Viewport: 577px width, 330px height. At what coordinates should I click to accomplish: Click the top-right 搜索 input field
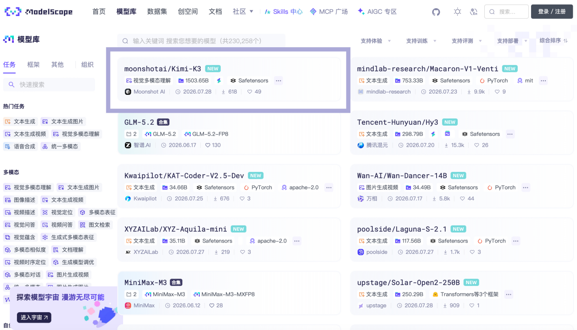pyautogui.click(x=506, y=12)
